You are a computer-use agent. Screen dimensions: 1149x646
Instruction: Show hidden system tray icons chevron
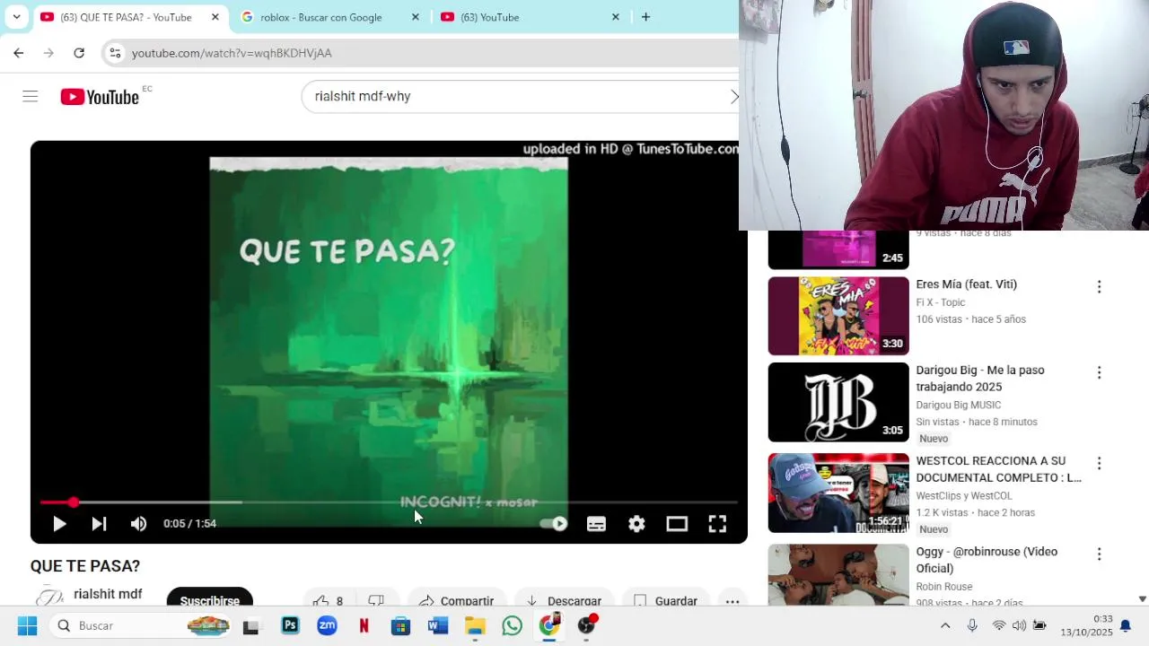tap(944, 625)
